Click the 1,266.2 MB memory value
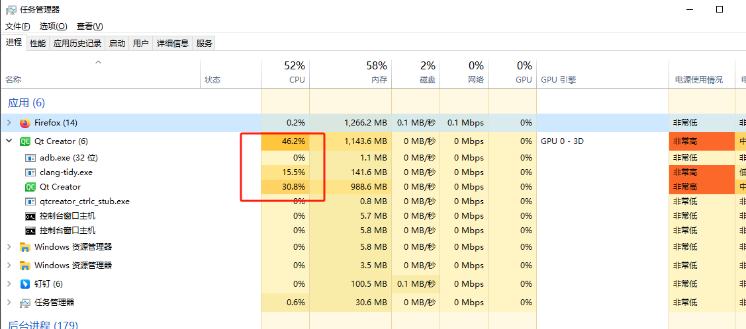 365,123
